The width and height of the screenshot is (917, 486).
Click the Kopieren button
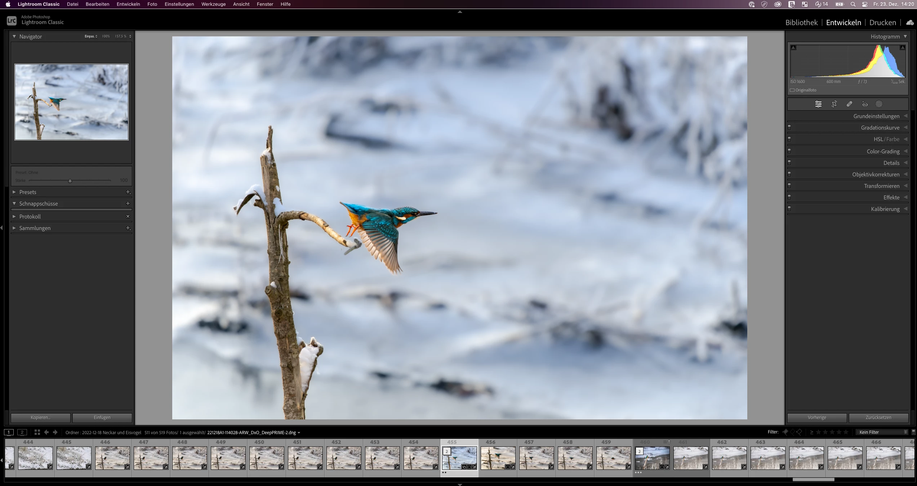(x=40, y=418)
